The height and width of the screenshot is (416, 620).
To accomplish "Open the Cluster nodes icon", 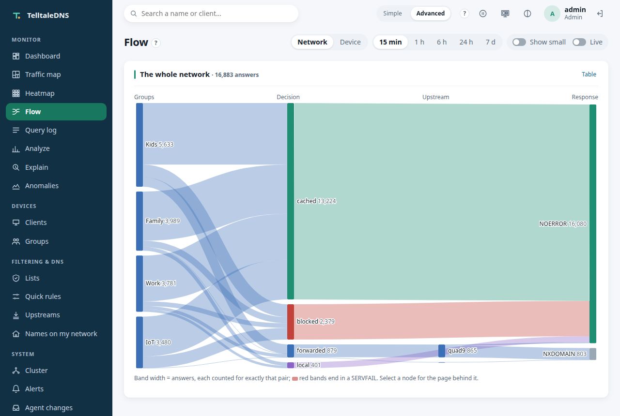I will (x=16, y=371).
